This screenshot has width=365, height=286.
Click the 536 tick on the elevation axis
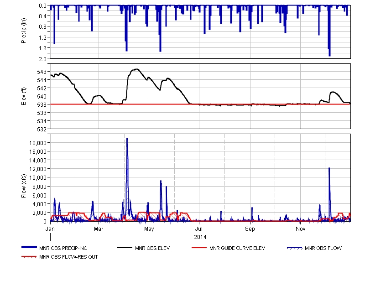click(x=42, y=113)
